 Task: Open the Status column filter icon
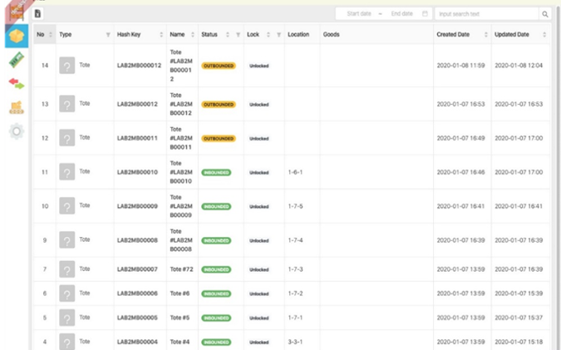[x=238, y=35]
